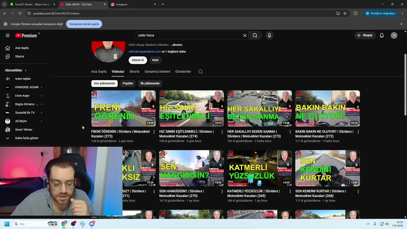This screenshot has height=229, width=407.
Task: Open Chrome from the taskbar
Action: pos(64,224)
